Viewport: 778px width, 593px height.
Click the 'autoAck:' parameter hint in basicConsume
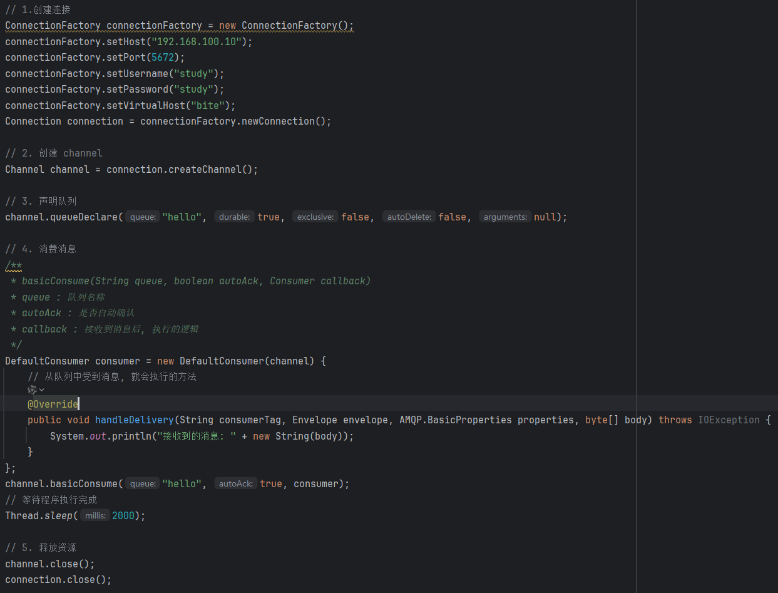(x=236, y=483)
